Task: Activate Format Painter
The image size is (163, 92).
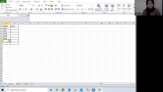Action: 11,10
